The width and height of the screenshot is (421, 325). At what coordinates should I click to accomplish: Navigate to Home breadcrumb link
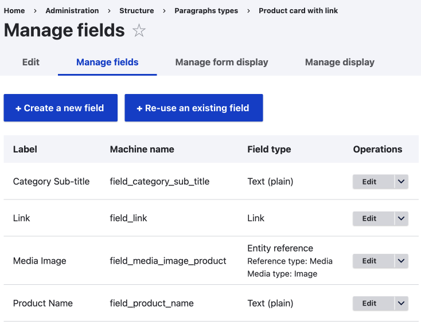coord(14,10)
